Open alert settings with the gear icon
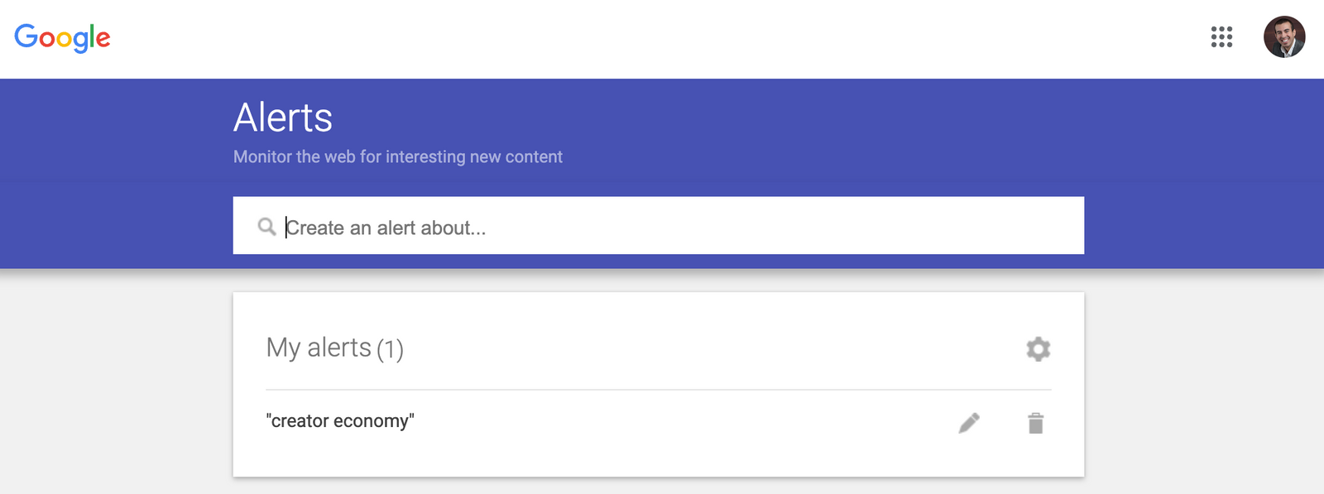The height and width of the screenshot is (494, 1324). tap(1038, 348)
